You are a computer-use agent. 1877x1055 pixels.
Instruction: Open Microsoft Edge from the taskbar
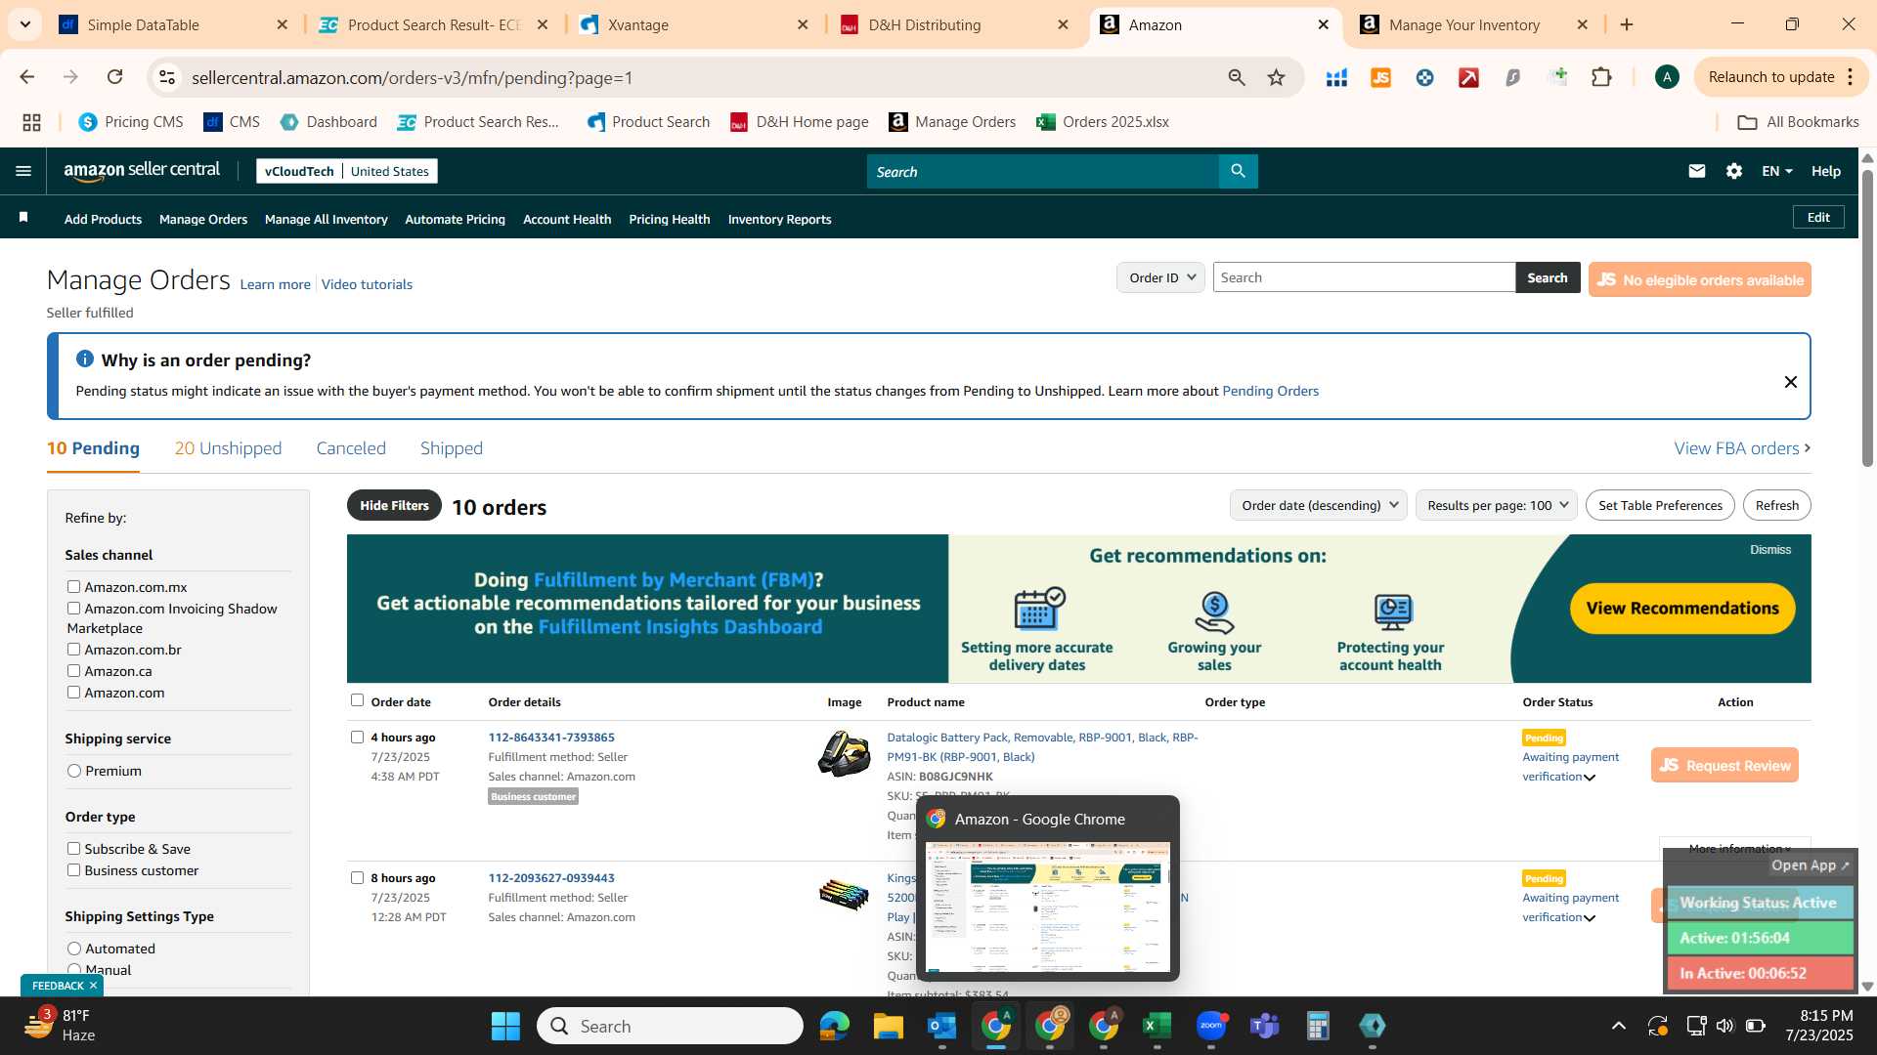click(x=834, y=1026)
